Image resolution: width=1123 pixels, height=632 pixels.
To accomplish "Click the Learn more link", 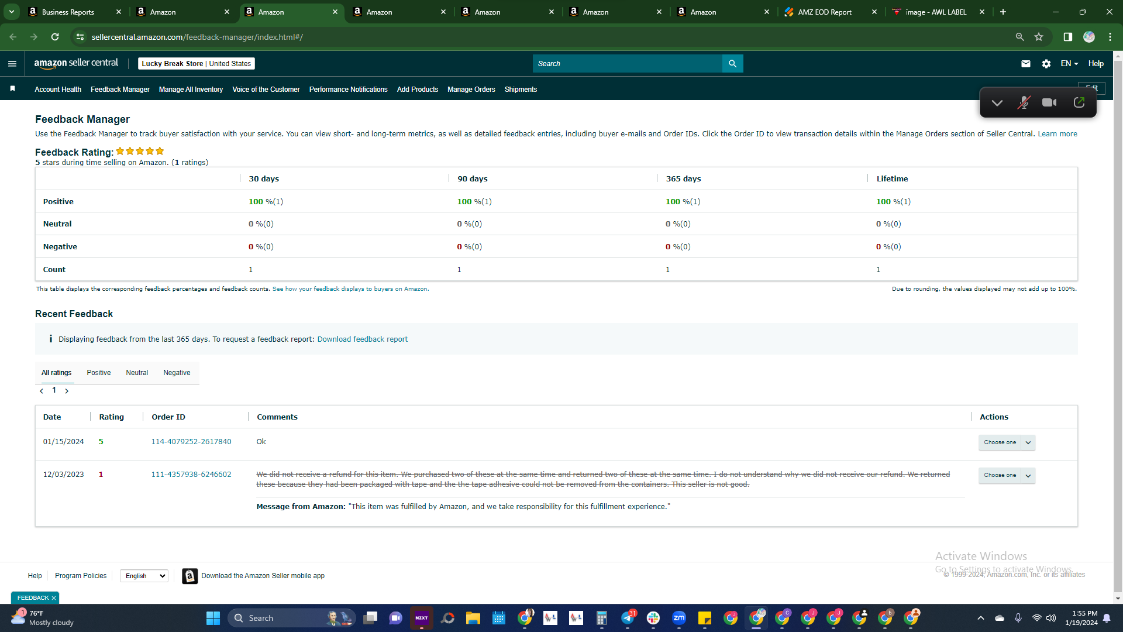I will click(1057, 134).
